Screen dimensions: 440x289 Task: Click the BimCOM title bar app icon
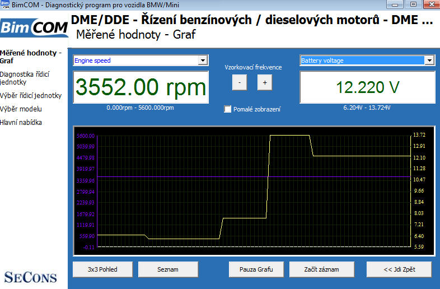5,5
